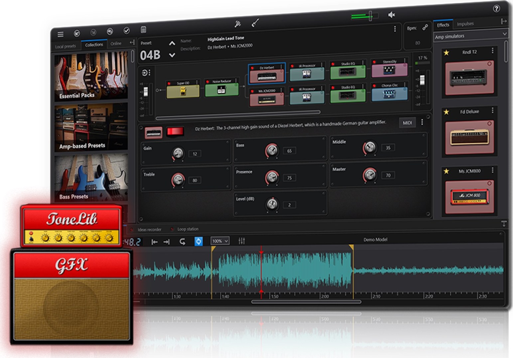
Task: Collapse the right effects panel arrow
Action: pos(504,21)
